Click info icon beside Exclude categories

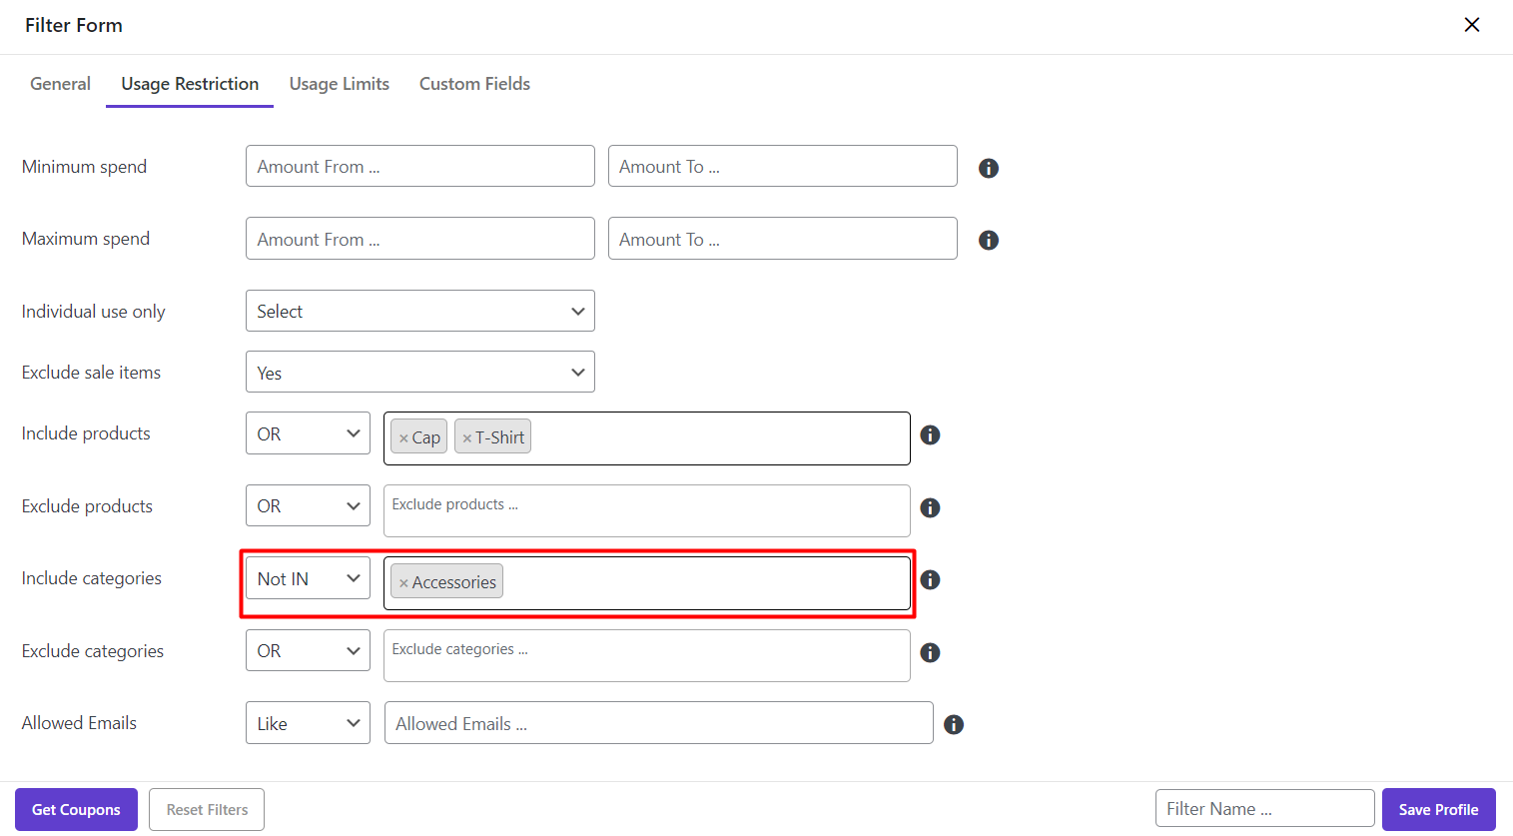930,652
